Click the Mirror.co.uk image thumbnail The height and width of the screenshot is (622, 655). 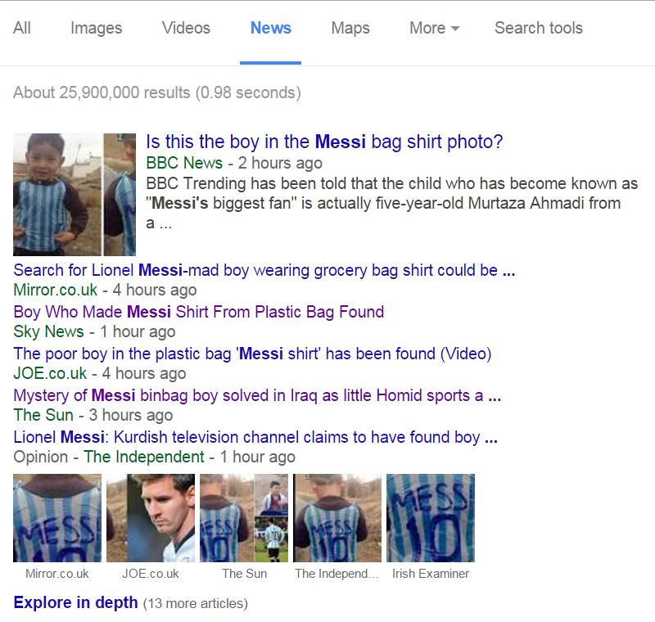coord(57,518)
